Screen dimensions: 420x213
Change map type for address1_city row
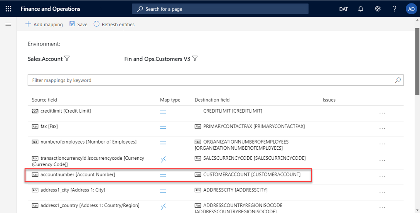click(x=163, y=191)
